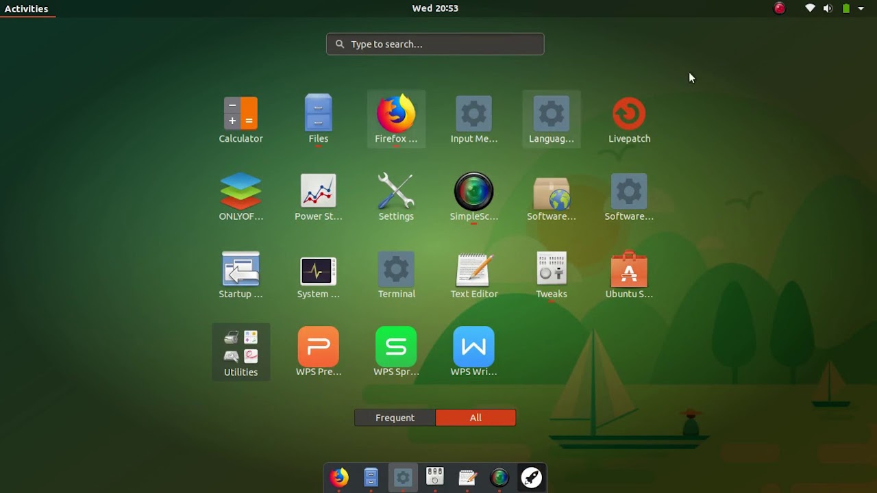Open Text Editor from the app grid
The width and height of the screenshot is (877, 493).
pos(473,275)
